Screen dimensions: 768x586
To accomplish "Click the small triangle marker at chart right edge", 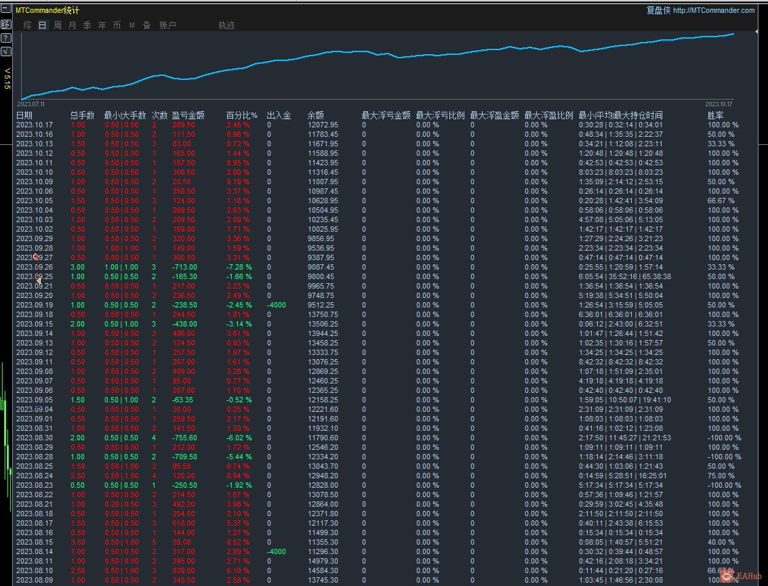I will click(756, 32).
